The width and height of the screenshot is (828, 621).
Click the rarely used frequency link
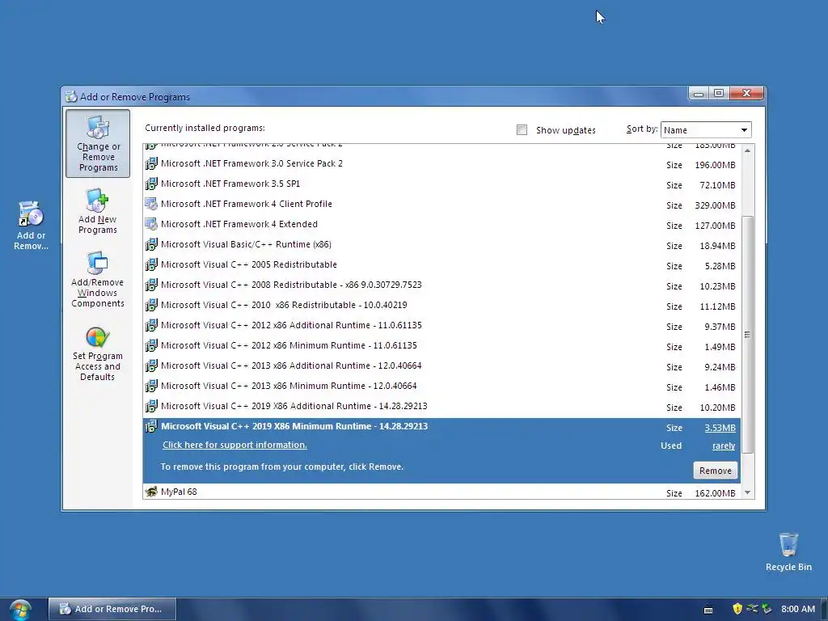pos(724,446)
